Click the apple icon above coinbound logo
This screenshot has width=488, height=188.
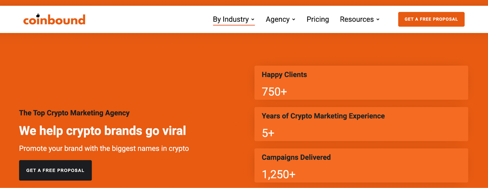point(38,15)
